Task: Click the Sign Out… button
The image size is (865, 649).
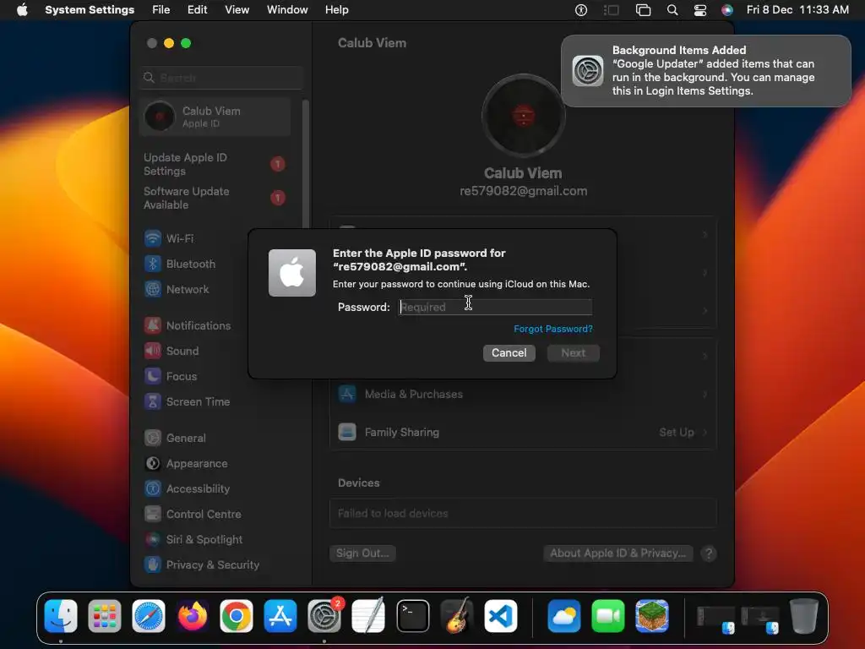Action: pos(362,554)
